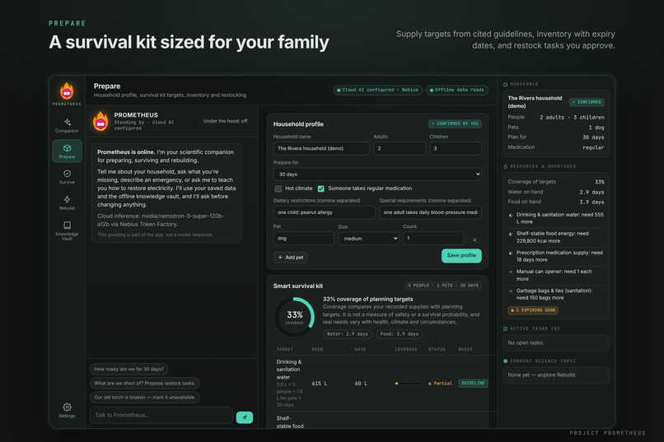Click shortage Prescription medication supply item

click(556, 256)
